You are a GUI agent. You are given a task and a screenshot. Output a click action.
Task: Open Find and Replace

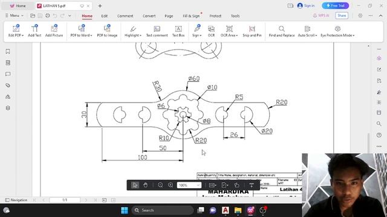tap(282, 31)
